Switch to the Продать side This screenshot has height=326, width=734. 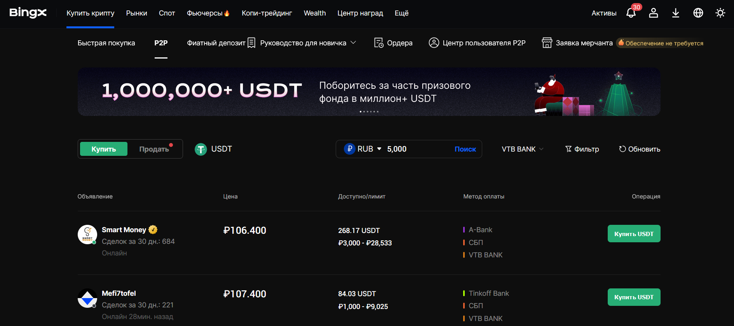tap(154, 149)
